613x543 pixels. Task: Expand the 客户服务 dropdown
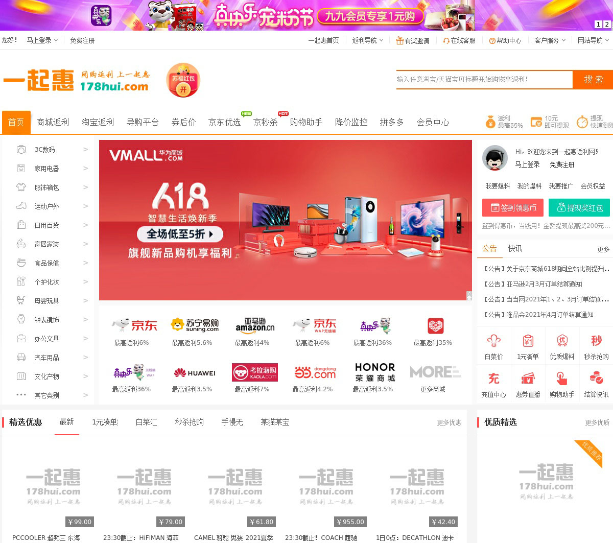[550, 40]
